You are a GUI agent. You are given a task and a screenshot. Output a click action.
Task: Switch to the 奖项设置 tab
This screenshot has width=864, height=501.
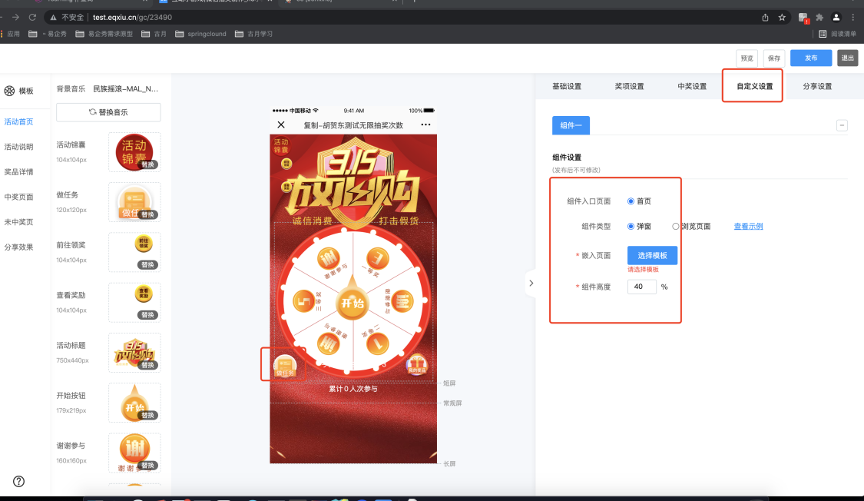coord(629,86)
